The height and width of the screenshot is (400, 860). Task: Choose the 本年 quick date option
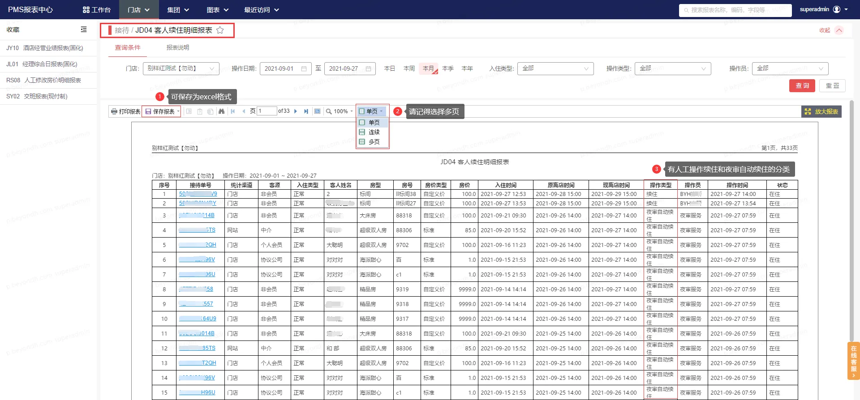[x=467, y=68]
